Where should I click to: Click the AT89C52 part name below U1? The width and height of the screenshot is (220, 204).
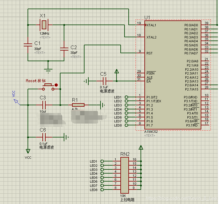pos(151,132)
